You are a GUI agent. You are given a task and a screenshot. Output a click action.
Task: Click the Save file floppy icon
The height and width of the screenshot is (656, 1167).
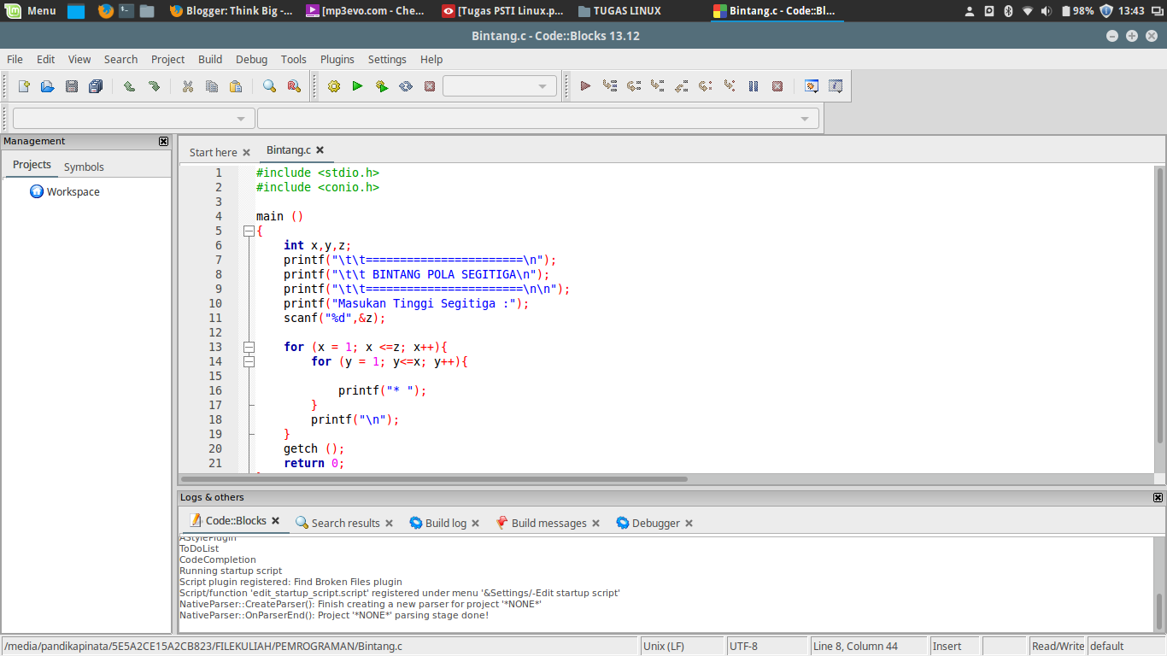point(72,86)
